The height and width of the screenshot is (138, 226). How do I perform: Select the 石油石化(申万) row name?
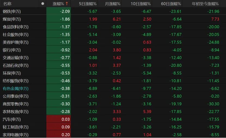16,65
